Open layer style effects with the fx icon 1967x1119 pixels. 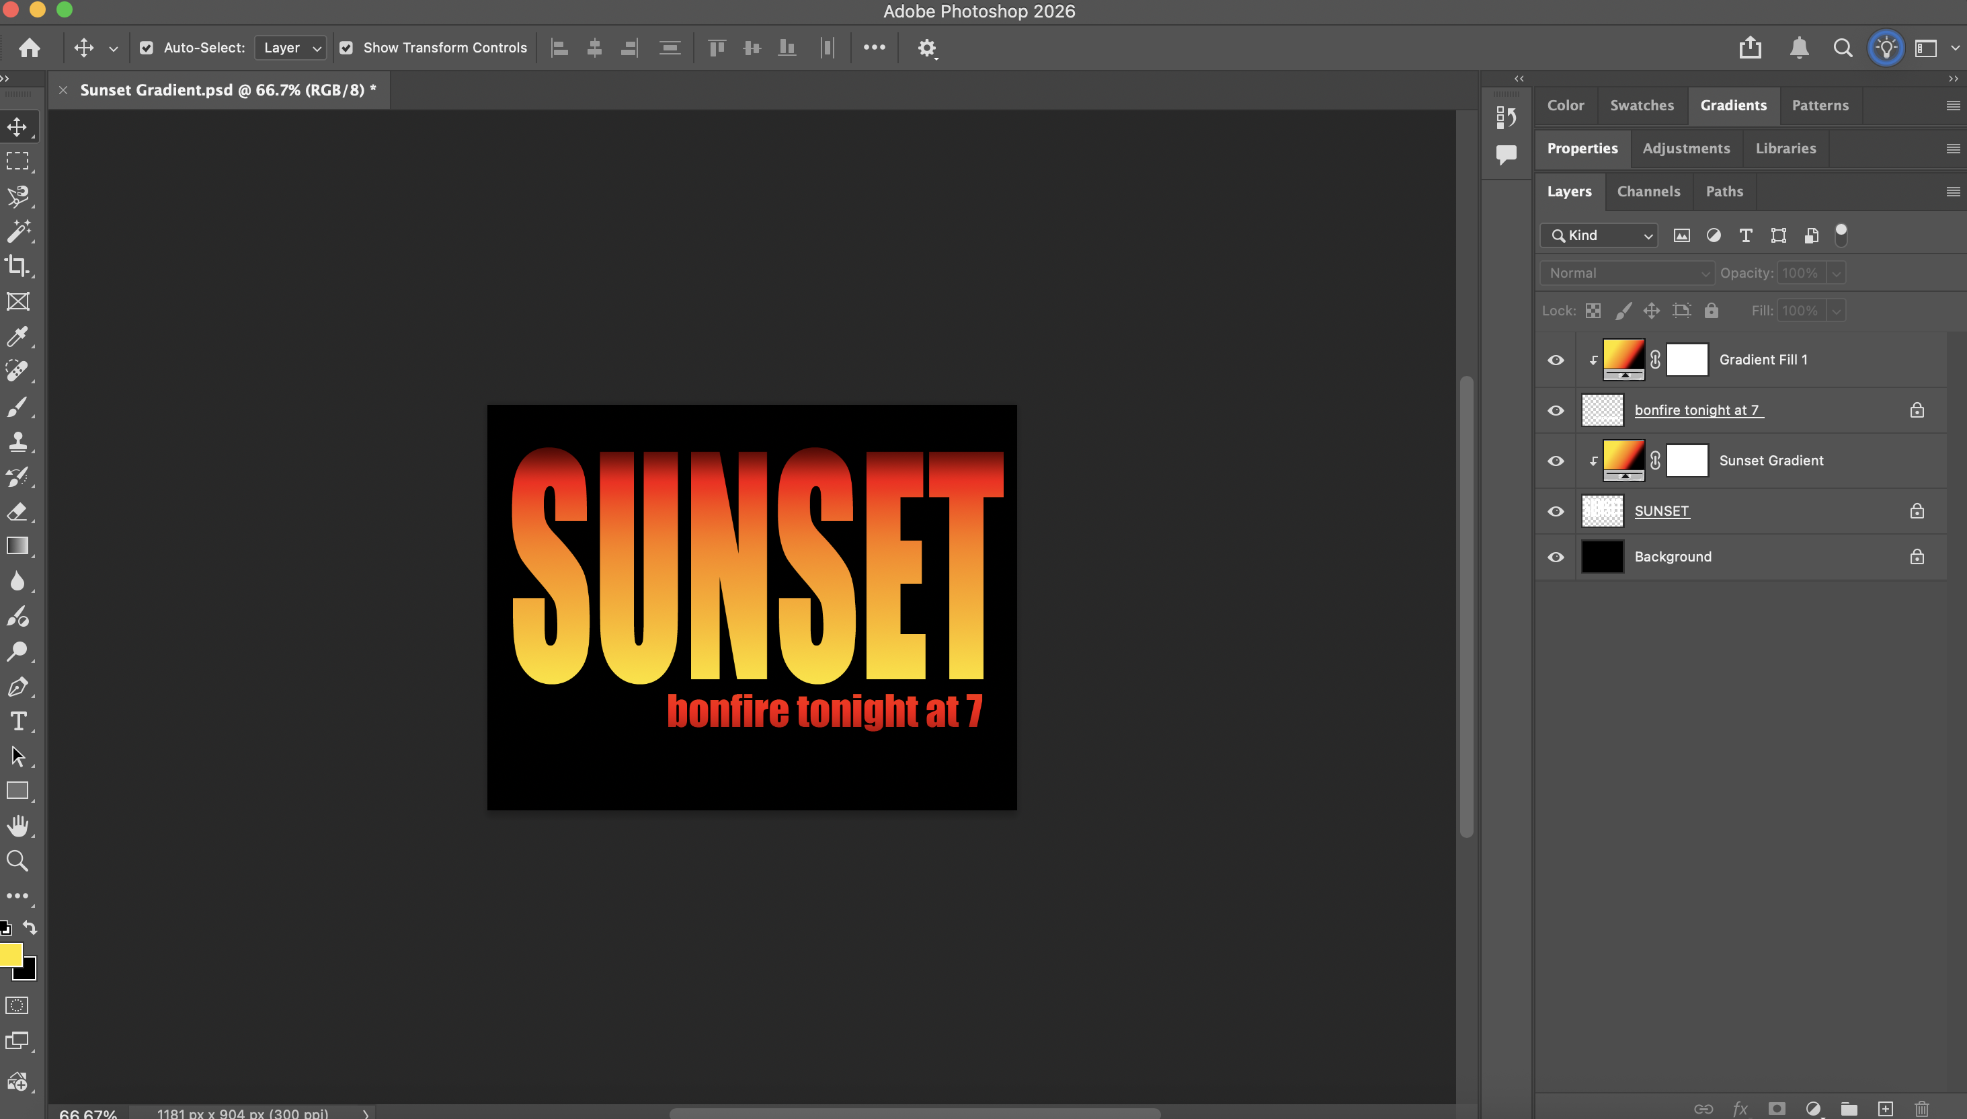point(1740,1109)
